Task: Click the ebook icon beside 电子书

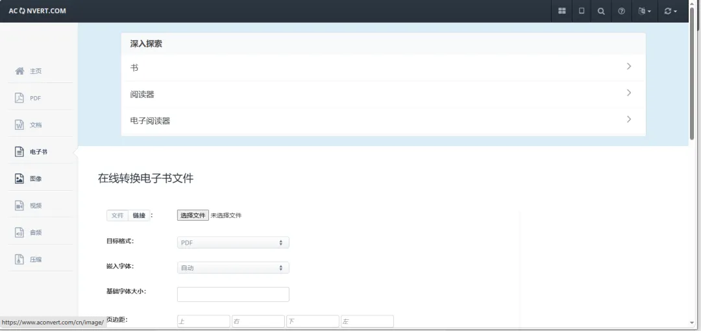Action: (19, 152)
